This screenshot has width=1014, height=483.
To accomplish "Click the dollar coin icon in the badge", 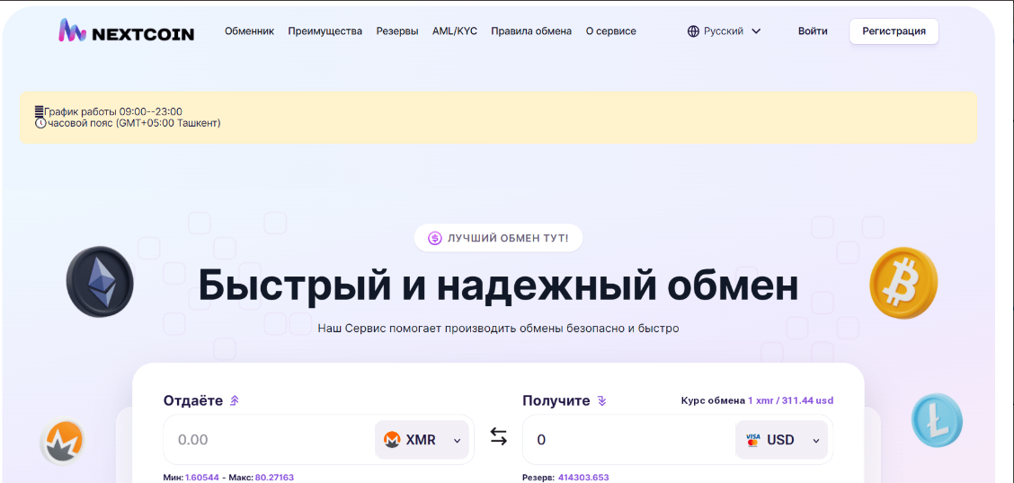I will (434, 238).
